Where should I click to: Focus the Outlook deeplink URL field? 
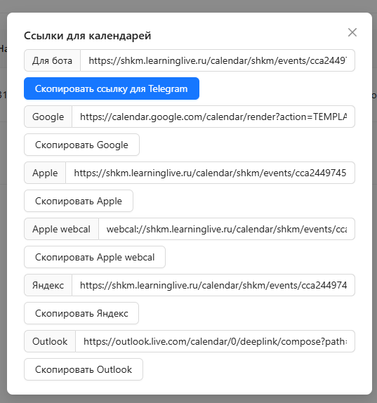coord(215,341)
